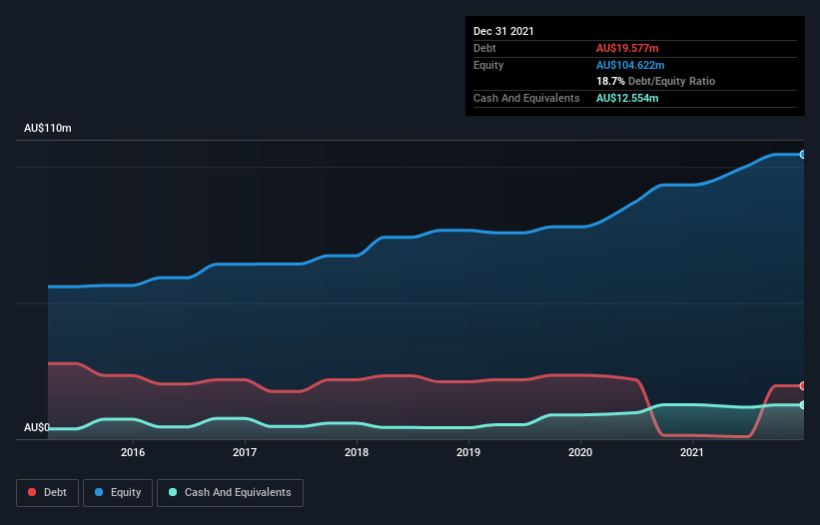Click the AU$12.554m cash value
This screenshot has width=820, height=525.
pos(627,98)
